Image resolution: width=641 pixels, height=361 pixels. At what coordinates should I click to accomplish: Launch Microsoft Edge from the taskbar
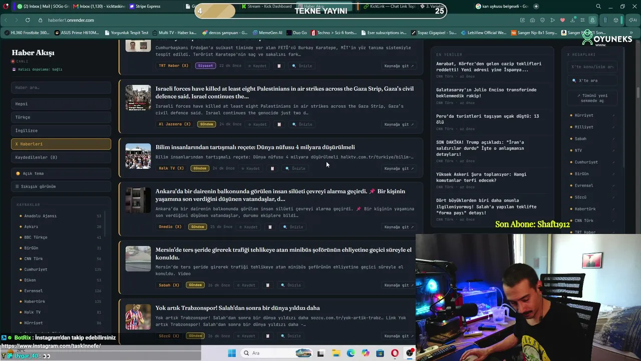pyautogui.click(x=351, y=353)
